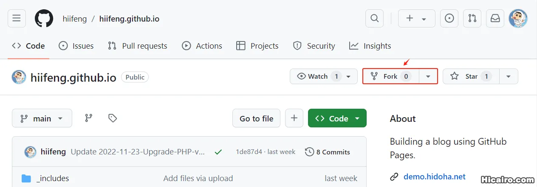This screenshot has height=187, width=537.
Task: View the 8 Commits history
Action: pyautogui.click(x=328, y=152)
